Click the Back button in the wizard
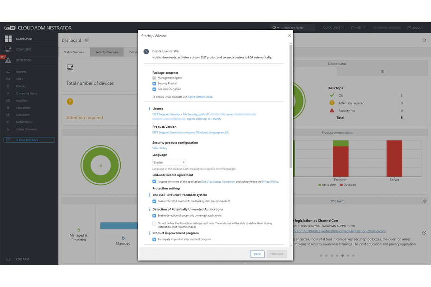 [258, 254]
